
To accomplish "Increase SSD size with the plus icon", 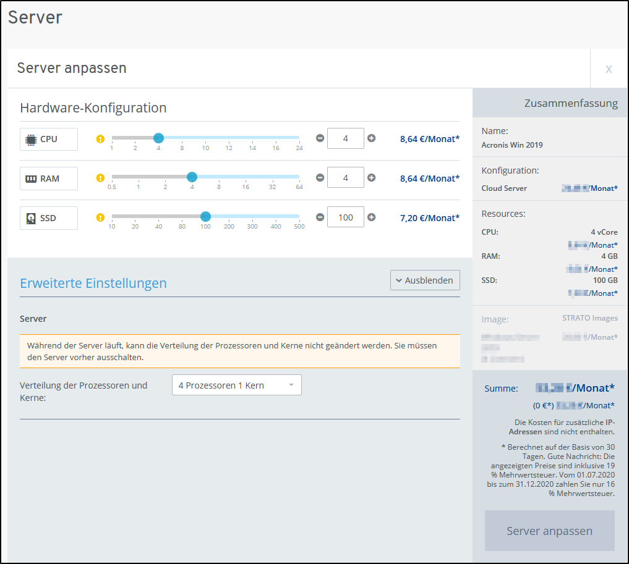I will 372,217.
